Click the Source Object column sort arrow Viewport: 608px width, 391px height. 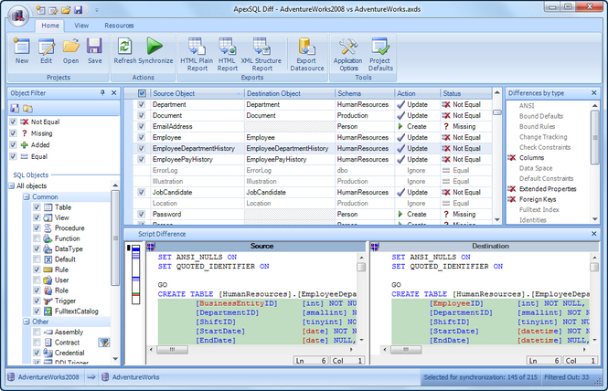pyautogui.click(x=238, y=94)
